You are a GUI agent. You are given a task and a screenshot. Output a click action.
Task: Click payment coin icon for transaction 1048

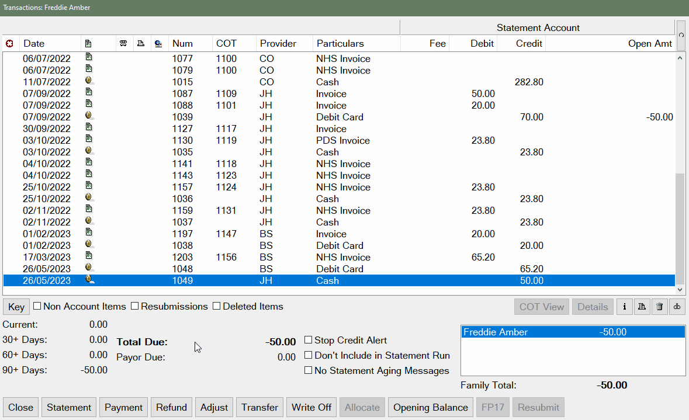(x=89, y=267)
